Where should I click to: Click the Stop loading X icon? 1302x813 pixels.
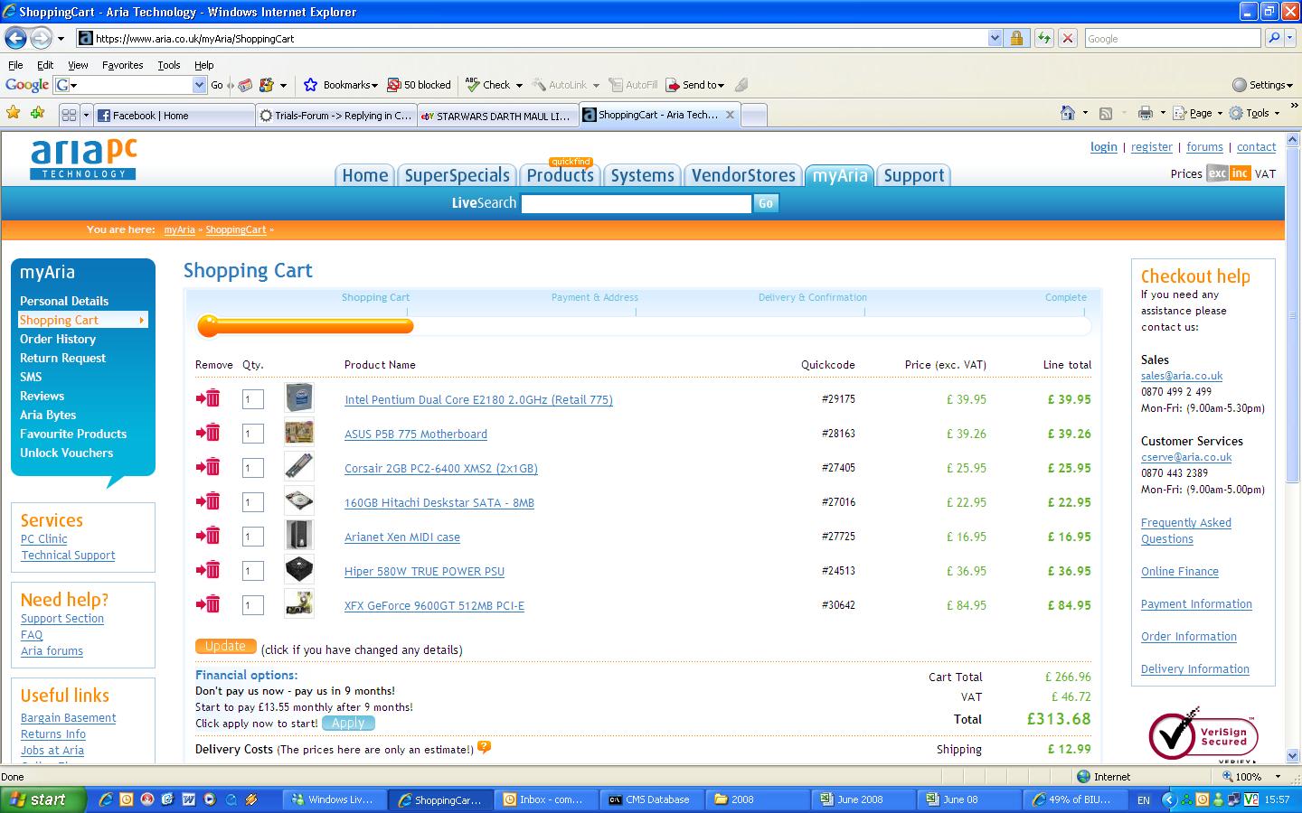coord(1068,38)
